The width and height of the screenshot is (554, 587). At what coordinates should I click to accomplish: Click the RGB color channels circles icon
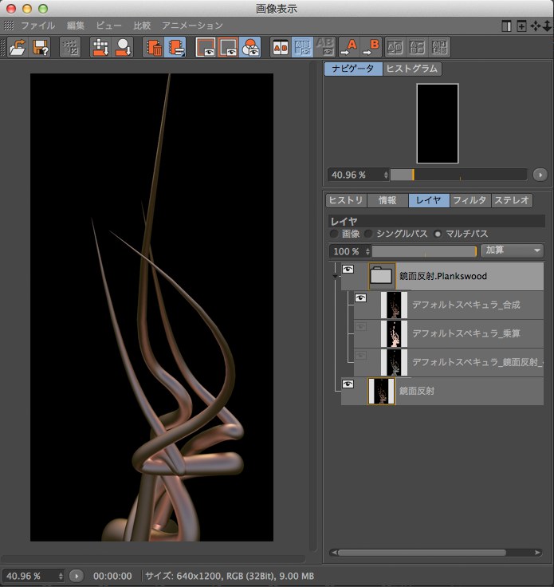[x=251, y=47]
